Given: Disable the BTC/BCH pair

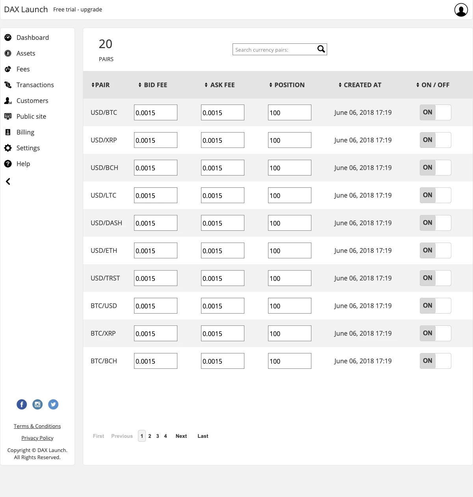Looking at the screenshot, I should (x=436, y=361).
